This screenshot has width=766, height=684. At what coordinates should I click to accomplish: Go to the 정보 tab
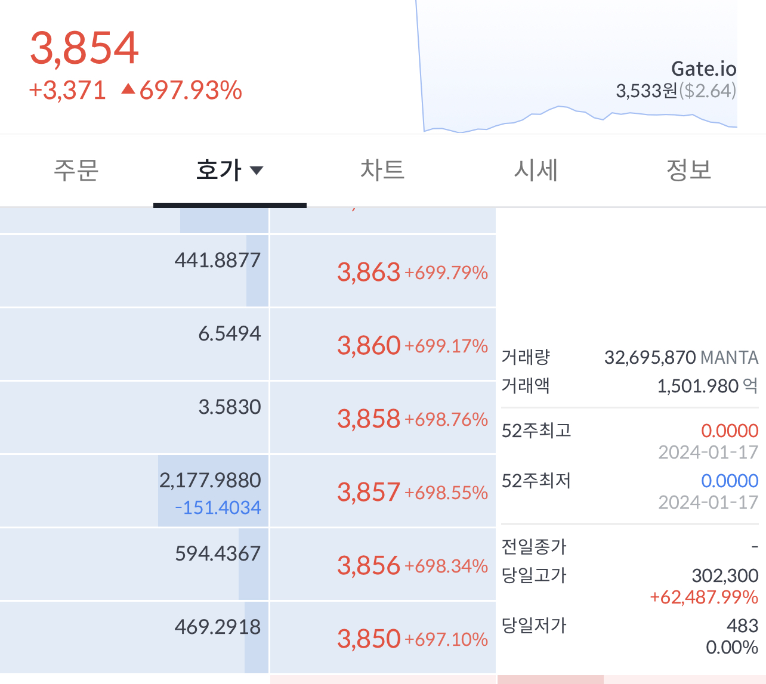[x=688, y=170]
